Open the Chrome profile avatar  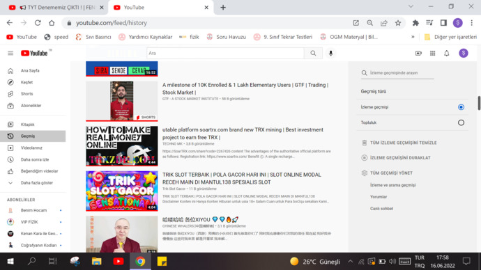pyautogui.click(x=458, y=23)
